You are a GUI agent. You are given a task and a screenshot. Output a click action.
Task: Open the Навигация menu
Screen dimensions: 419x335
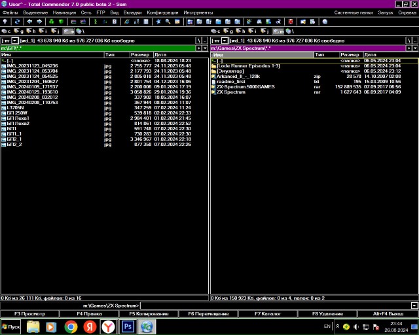coord(64,12)
